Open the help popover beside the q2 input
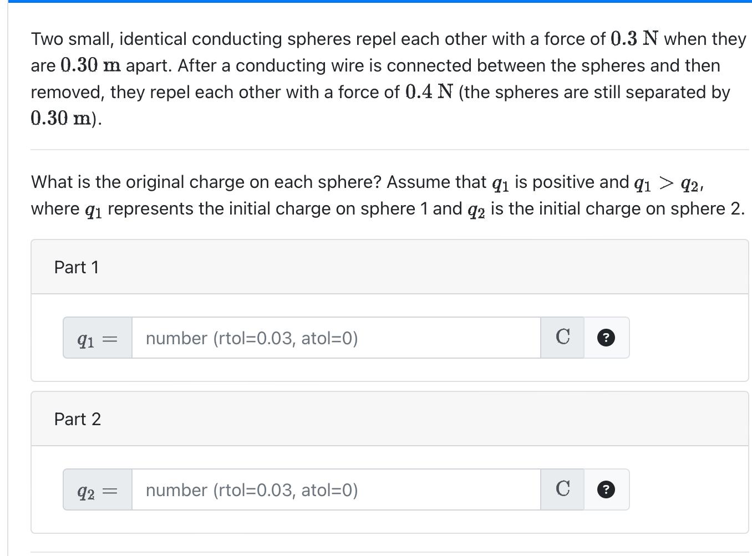The image size is (752, 556). tap(606, 489)
